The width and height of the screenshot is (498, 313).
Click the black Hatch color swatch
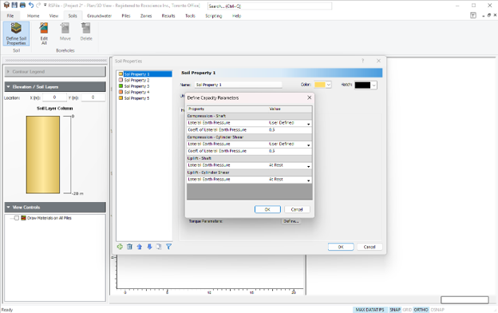(x=362, y=85)
